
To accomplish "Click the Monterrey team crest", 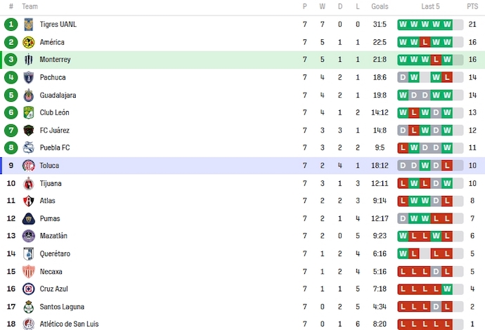I will coord(29,60).
